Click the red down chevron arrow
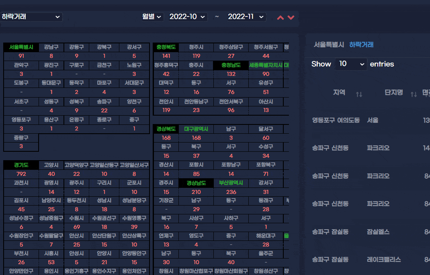430x275 pixels. click(x=291, y=17)
